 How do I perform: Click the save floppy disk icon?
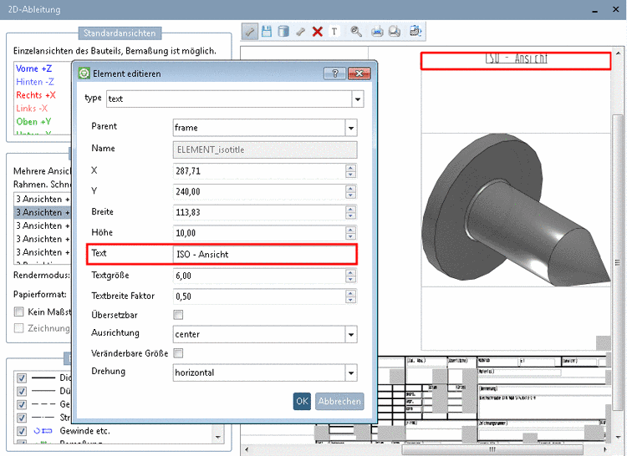[x=267, y=31]
